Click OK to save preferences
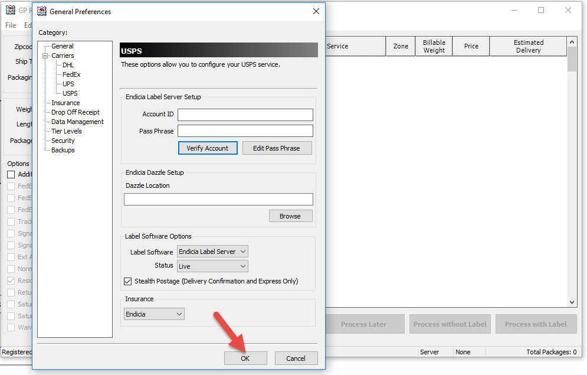The width and height of the screenshot is (587, 375). [x=245, y=358]
